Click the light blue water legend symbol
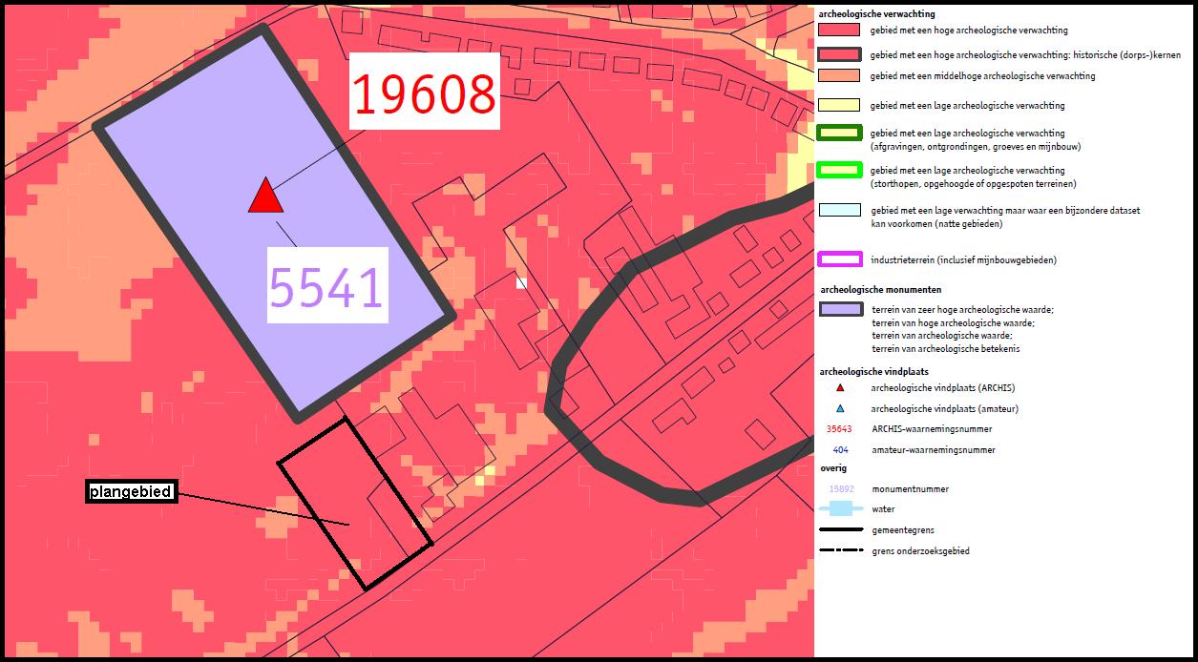 click(840, 509)
